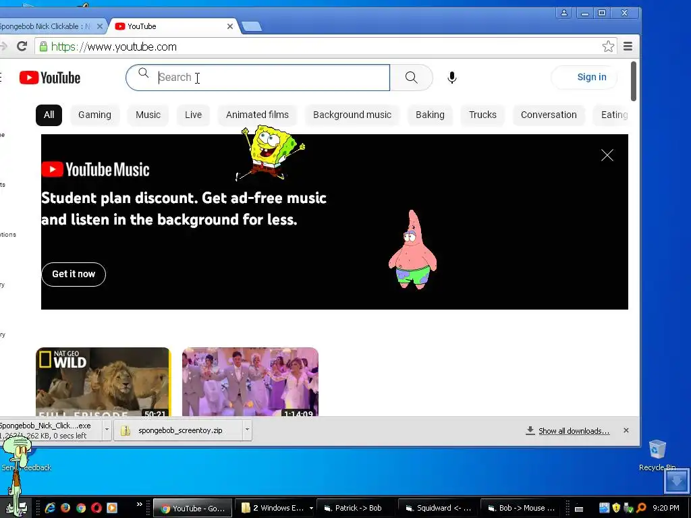Expand quick launch overflow chevron
Screen dimensions: 691x518
click(x=139, y=504)
